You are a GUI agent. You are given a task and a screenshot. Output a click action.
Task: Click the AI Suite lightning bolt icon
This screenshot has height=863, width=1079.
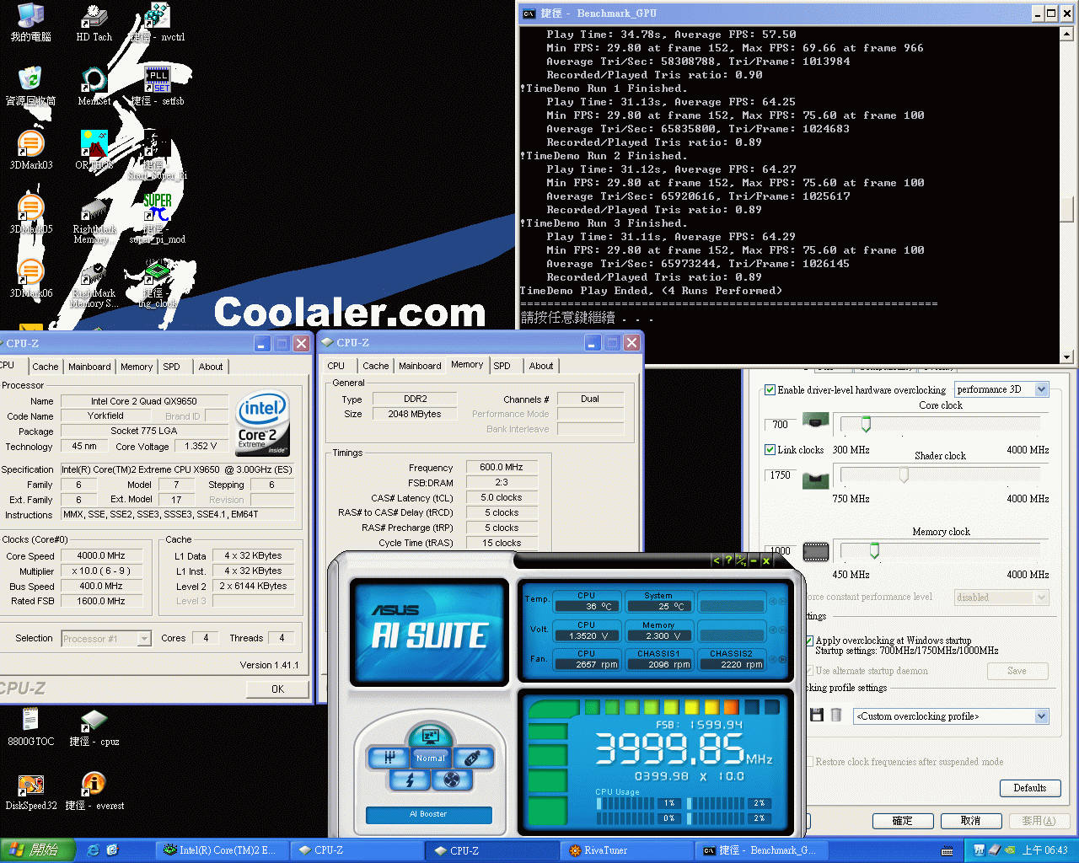point(411,780)
